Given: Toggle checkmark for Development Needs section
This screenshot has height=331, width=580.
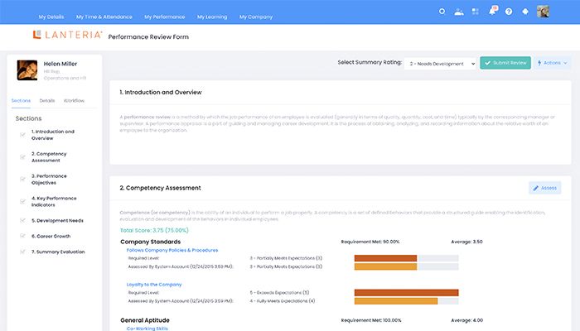Looking at the screenshot, I should pos(22,221).
